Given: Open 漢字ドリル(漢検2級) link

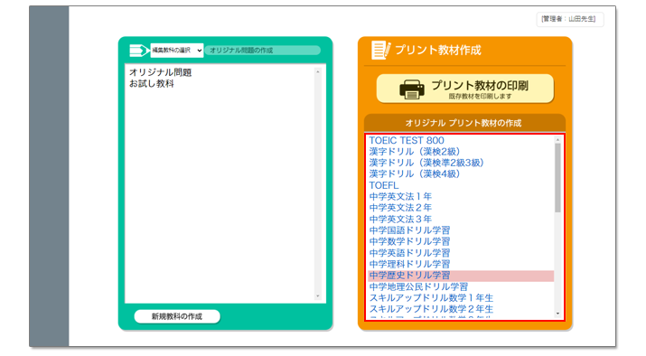Looking at the screenshot, I should pyautogui.click(x=414, y=152).
